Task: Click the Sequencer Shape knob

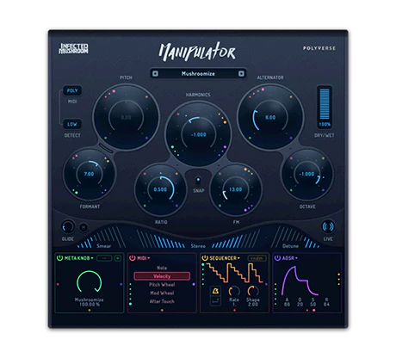Action: 253,291
